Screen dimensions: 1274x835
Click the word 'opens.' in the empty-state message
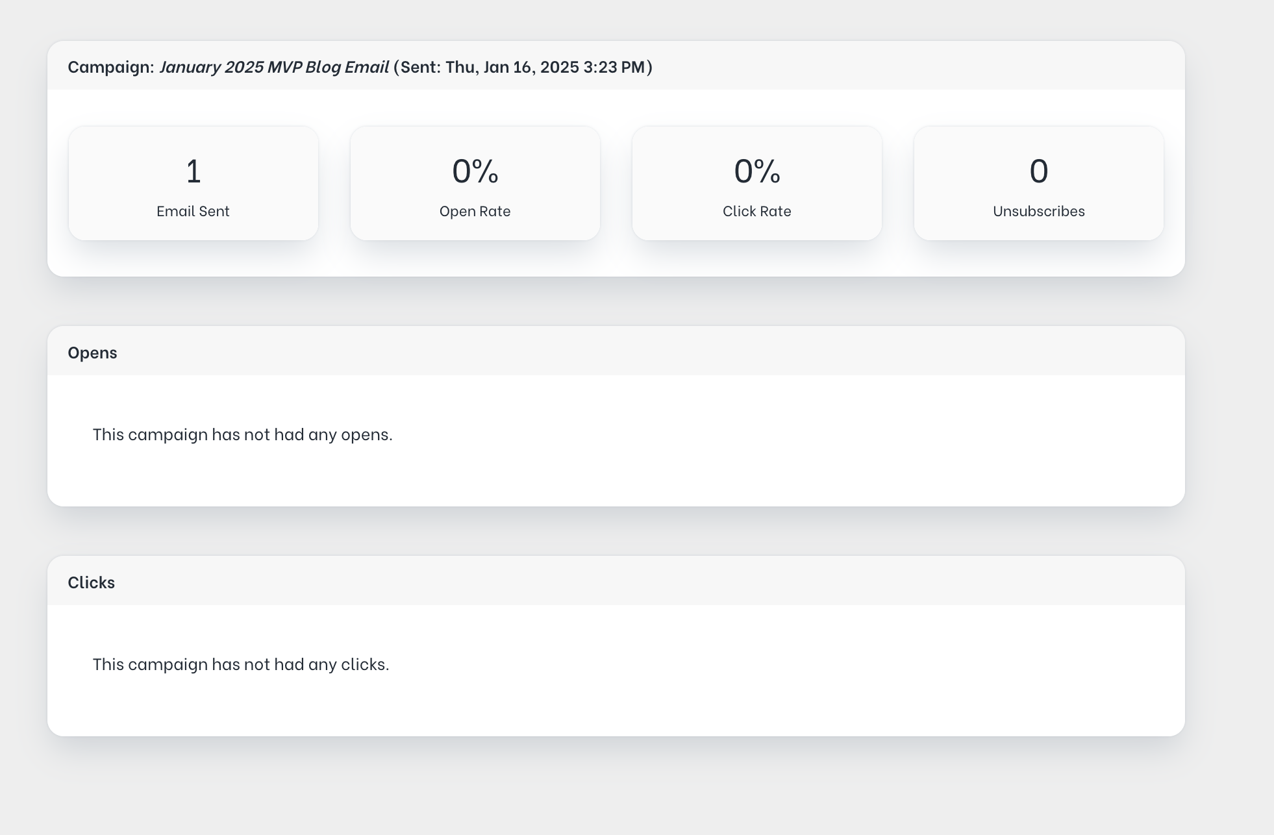click(366, 435)
